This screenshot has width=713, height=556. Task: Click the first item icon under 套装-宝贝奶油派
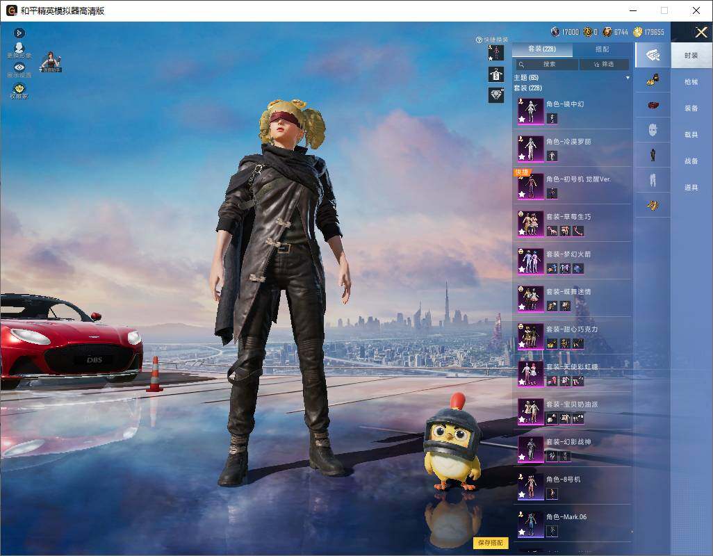point(552,418)
